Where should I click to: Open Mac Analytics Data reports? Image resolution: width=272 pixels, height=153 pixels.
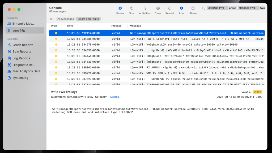coord(27,71)
